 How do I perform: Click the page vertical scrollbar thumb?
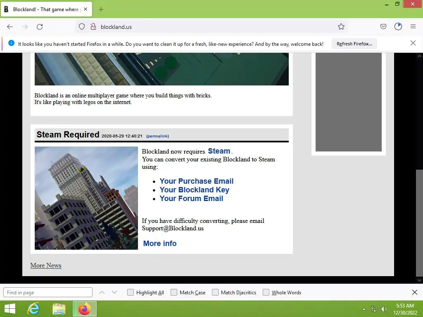point(419,222)
